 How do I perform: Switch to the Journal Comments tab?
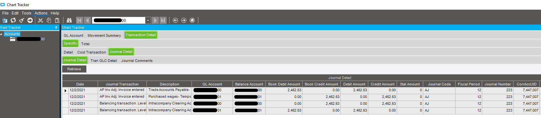pos(137,61)
